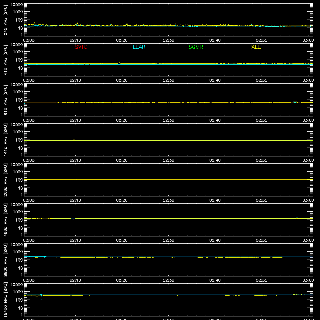Select the 2695 MHz [SFU] axis title
Screen dimensions: 320x320
(5, 180)
